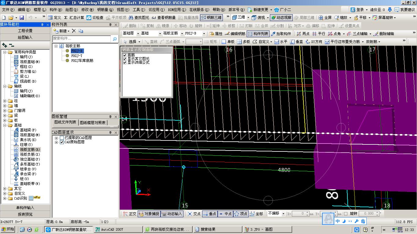Viewport: 417px width, 234px height.
Task: Delete selected component in 构件列表 panel
Action: click(74, 31)
